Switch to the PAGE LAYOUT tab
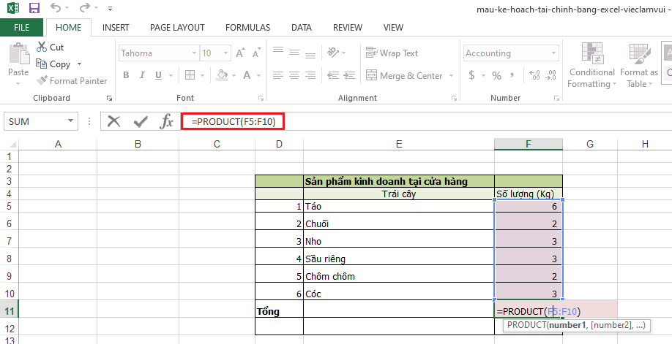Screen dimensions: 672x344 177,27
